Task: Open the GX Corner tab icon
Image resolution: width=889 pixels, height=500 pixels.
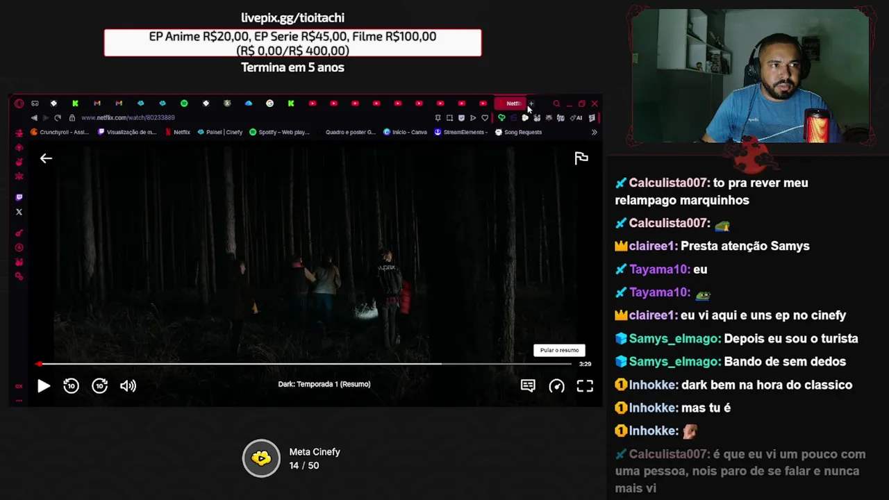Action: 35,103
